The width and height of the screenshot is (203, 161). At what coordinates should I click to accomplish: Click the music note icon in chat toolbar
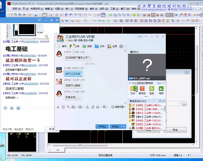pos(93,107)
